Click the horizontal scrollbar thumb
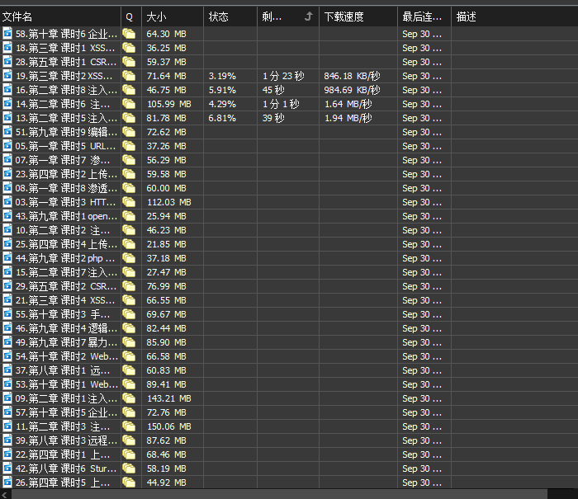 pos(279,495)
